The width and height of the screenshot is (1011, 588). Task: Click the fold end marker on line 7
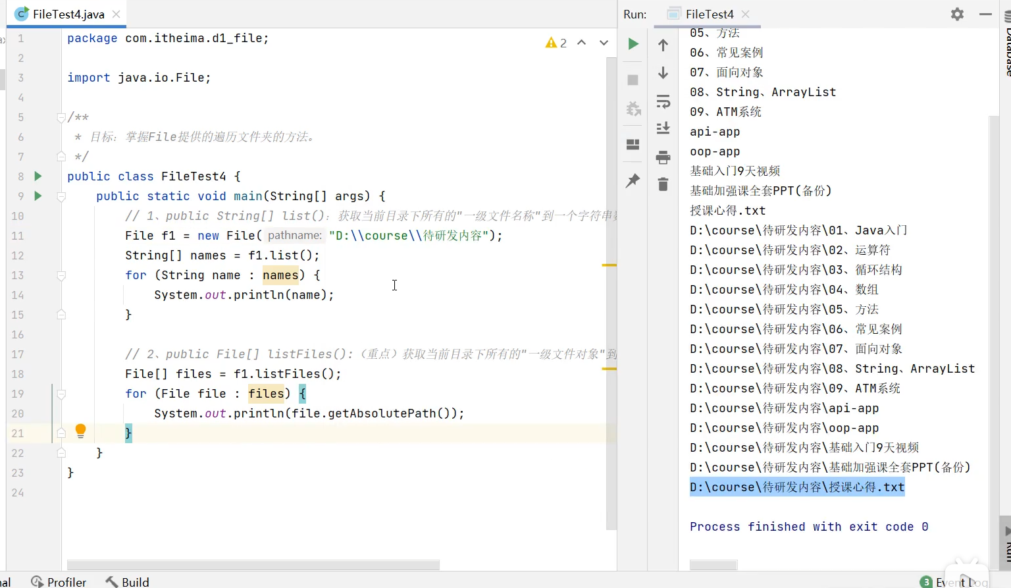pos(61,157)
